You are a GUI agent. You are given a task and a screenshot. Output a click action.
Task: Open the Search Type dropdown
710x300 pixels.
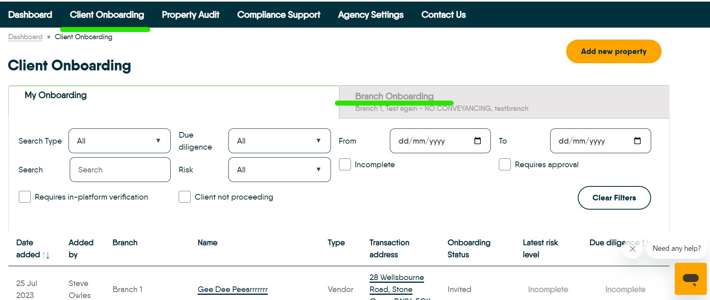coord(119,141)
